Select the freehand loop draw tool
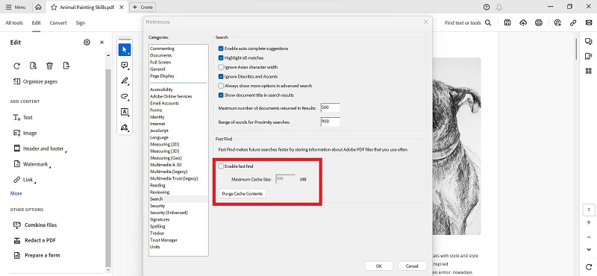This screenshot has width=597, height=276. [x=125, y=96]
